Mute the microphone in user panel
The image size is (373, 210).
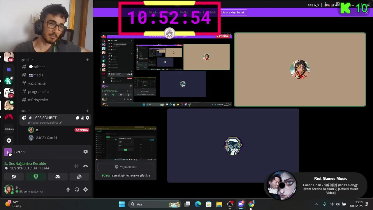(68, 190)
